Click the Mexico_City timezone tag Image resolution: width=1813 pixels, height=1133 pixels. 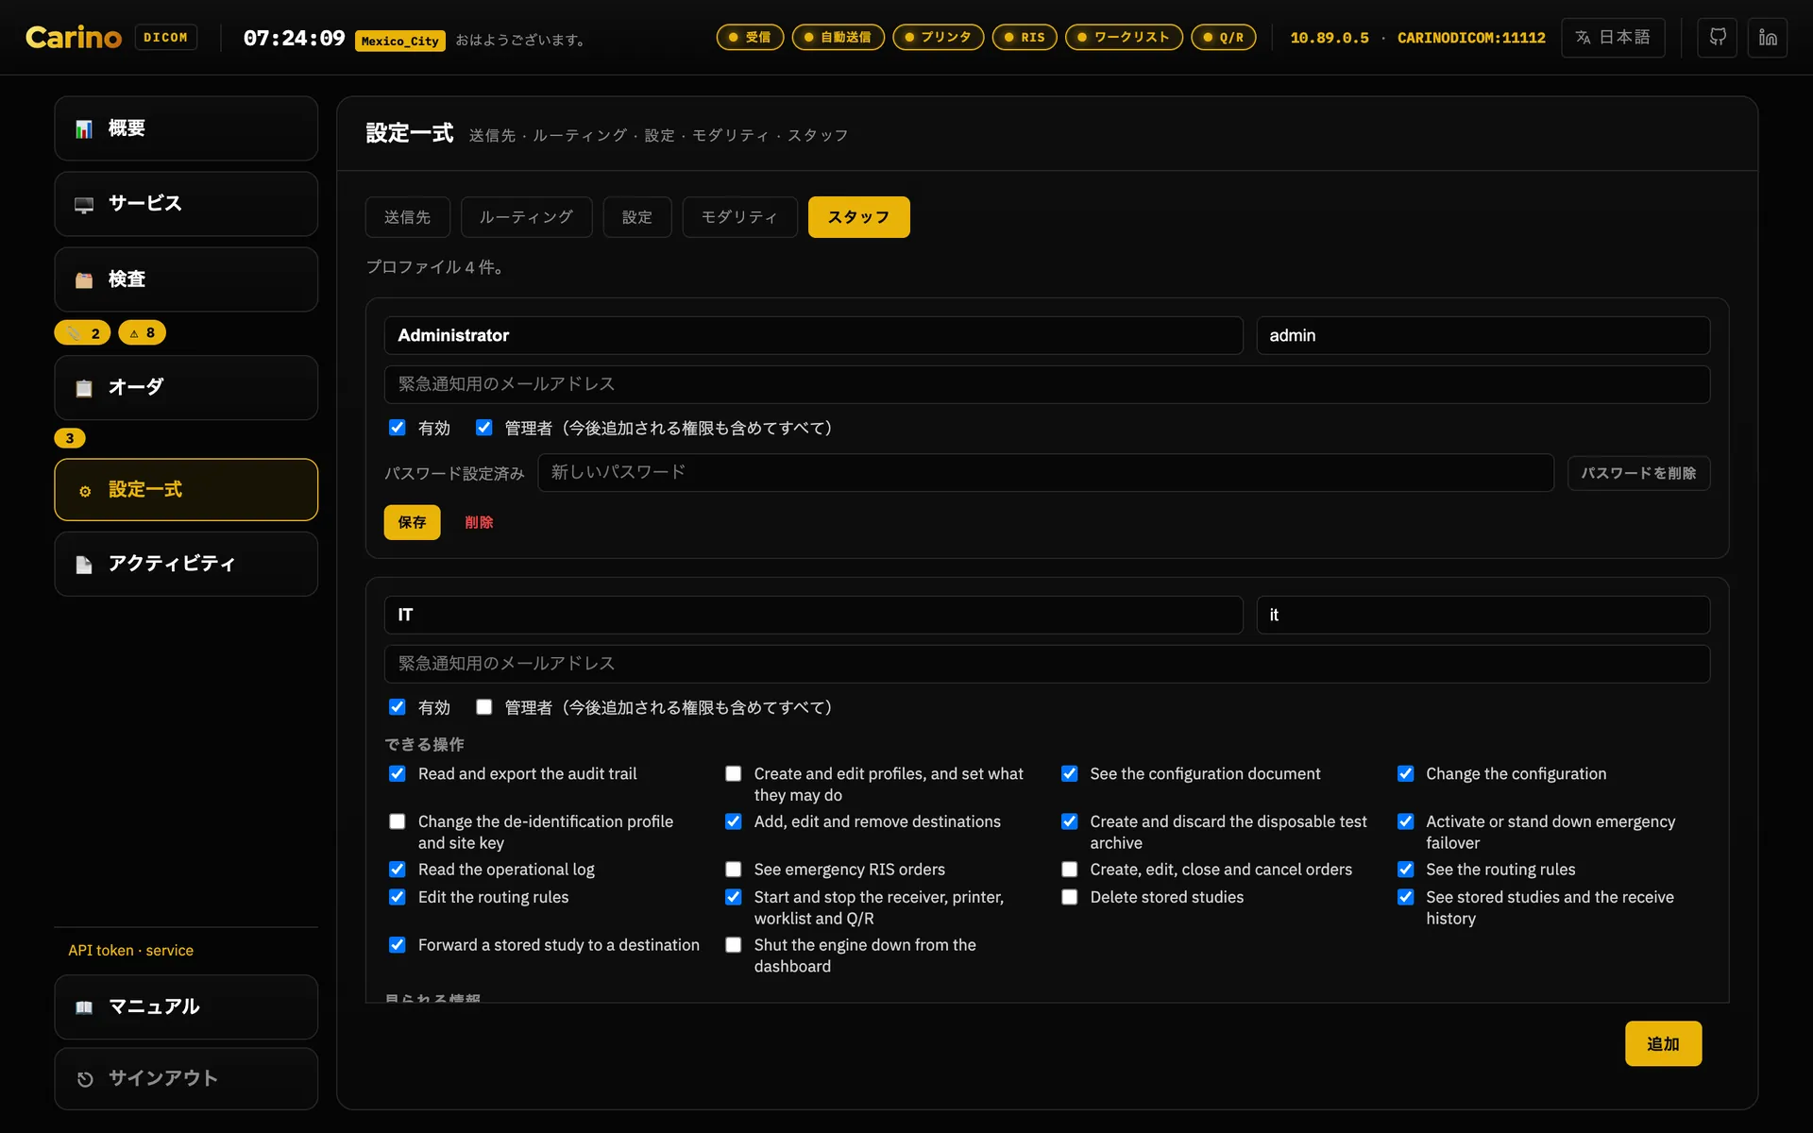(x=399, y=41)
